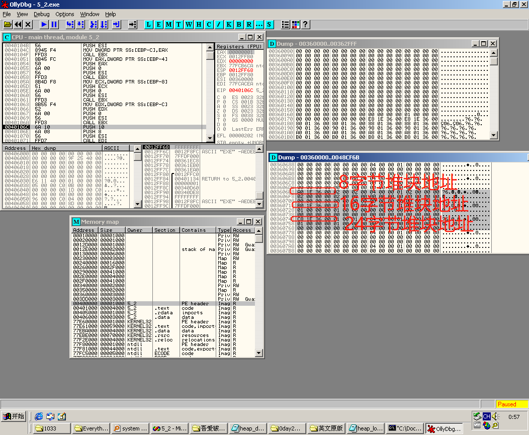Show Patches with the slash button
This screenshot has width=529, height=435.
click(219, 24)
